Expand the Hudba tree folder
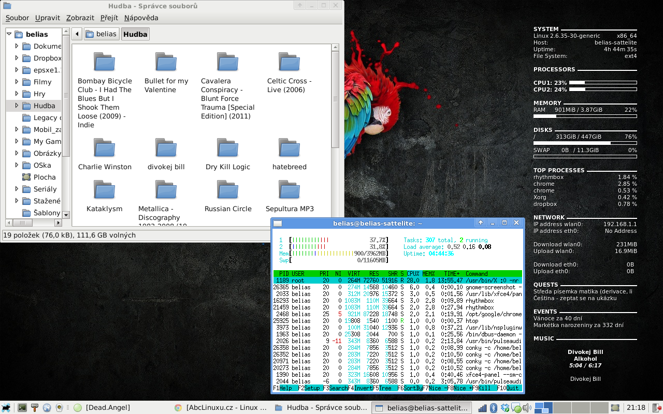663x414 pixels. [x=17, y=106]
